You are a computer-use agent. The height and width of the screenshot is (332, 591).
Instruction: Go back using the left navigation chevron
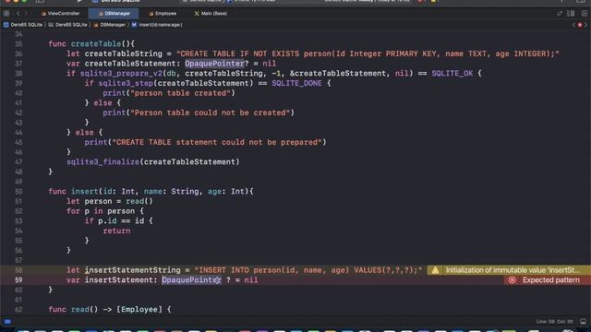[x=18, y=13]
